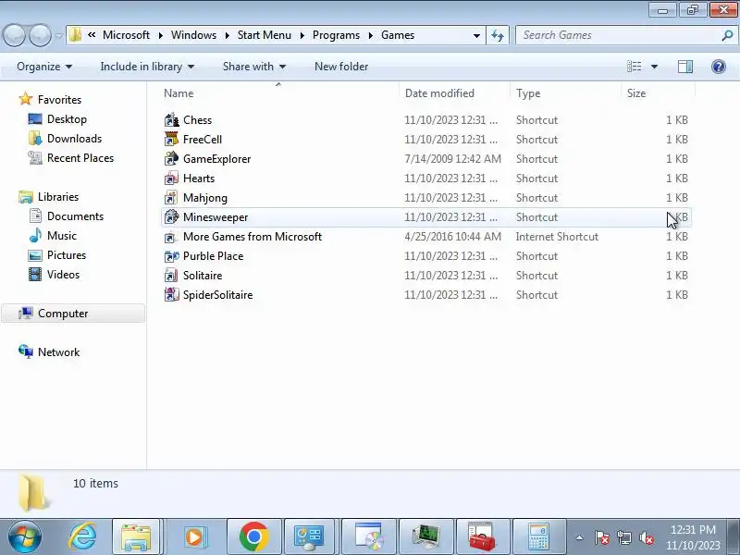Select the Solitaire shortcut icon
740x555 pixels.
pos(171,275)
